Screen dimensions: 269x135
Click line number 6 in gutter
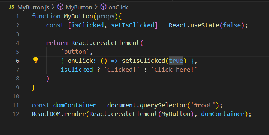(x=18, y=61)
